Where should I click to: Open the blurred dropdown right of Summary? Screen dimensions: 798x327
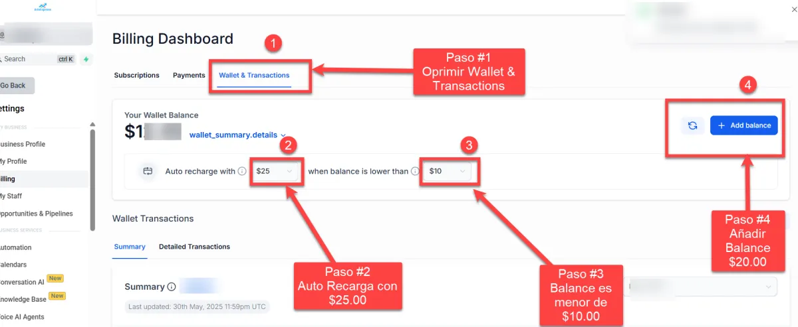click(x=700, y=287)
